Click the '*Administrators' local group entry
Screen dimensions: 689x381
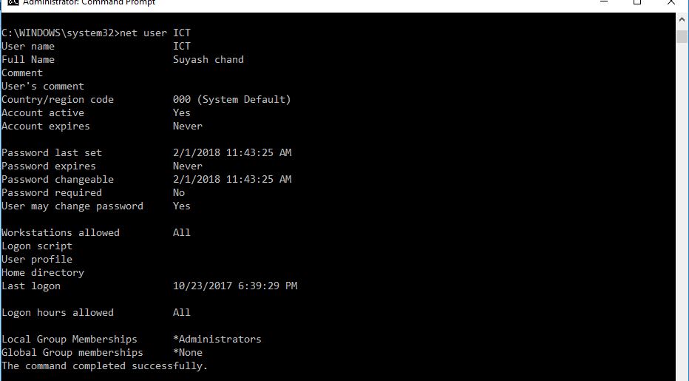pyautogui.click(x=217, y=340)
